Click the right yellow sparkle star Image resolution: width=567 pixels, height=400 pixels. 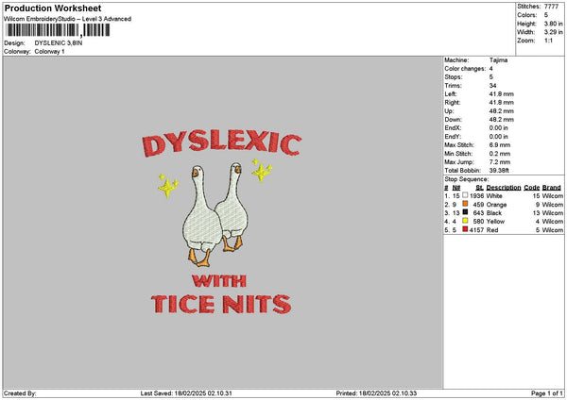coord(262,170)
